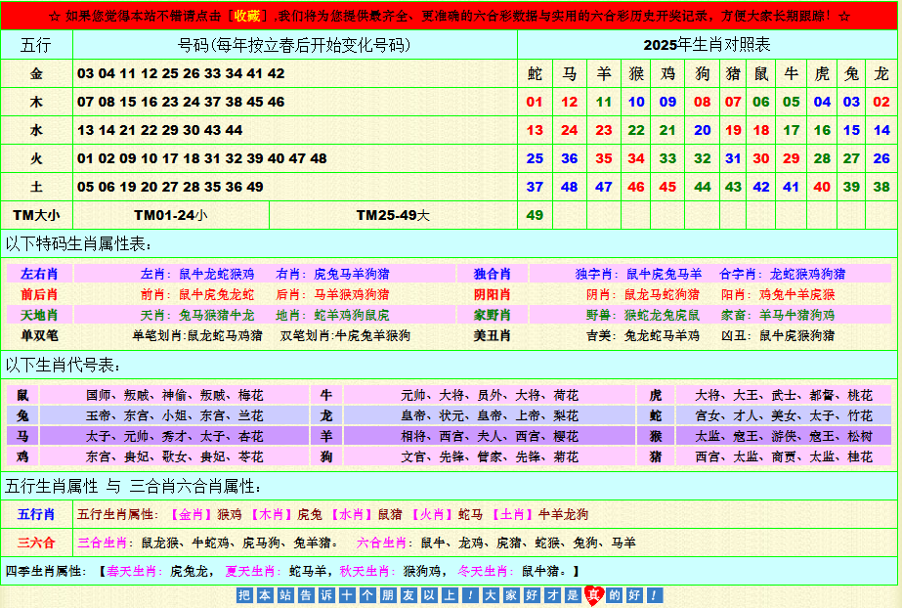Click the last exclamation tile in the bottom banner
Screen dimensions: 902x608
click(654, 594)
